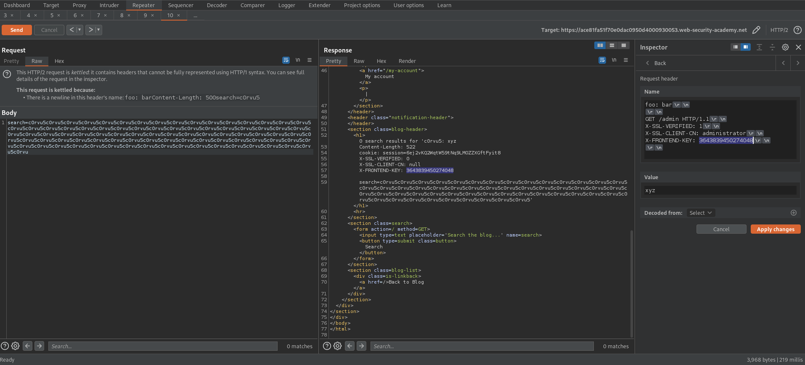Jump to previous response search match

pyautogui.click(x=350, y=346)
